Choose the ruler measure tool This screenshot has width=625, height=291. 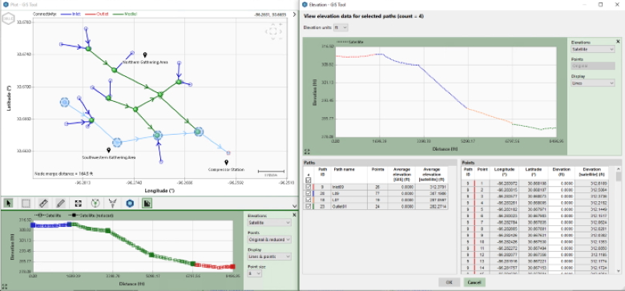click(43, 204)
